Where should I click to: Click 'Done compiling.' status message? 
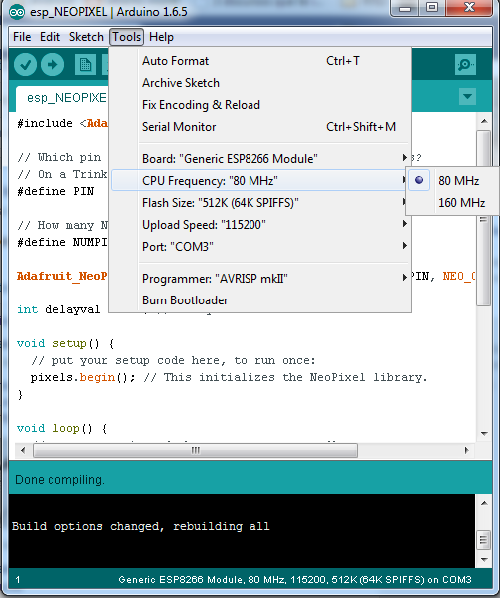pos(60,480)
